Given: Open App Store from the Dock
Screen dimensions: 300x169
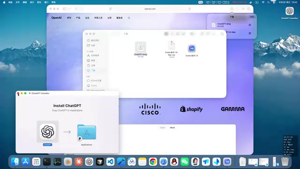Looking at the screenshot, I should [25, 161].
